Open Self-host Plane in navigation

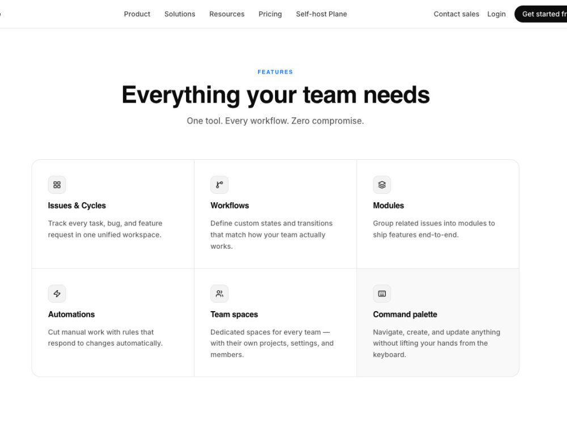pos(321,14)
